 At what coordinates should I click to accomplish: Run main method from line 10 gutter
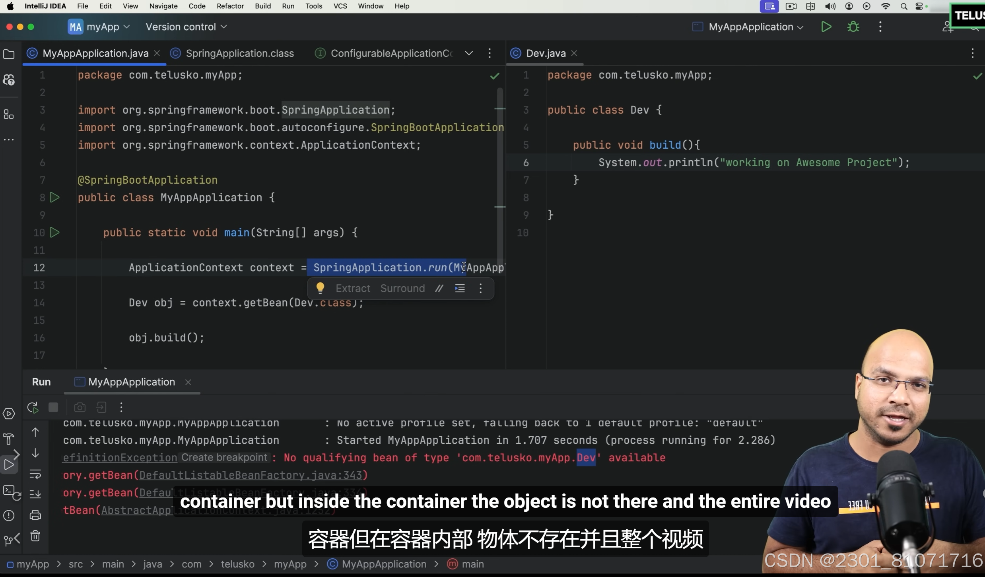click(54, 233)
